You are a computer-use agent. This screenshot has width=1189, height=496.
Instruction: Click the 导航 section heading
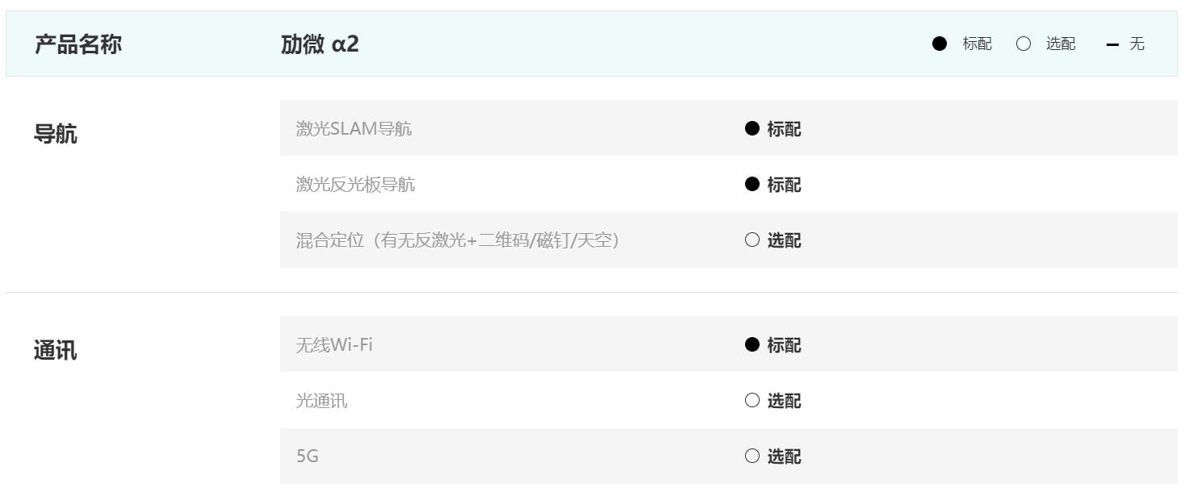click(56, 134)
